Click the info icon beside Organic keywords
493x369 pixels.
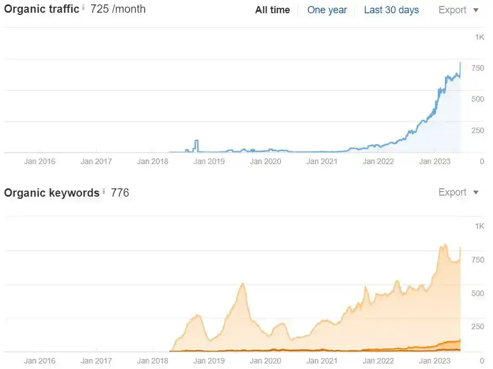pos(104,191)
